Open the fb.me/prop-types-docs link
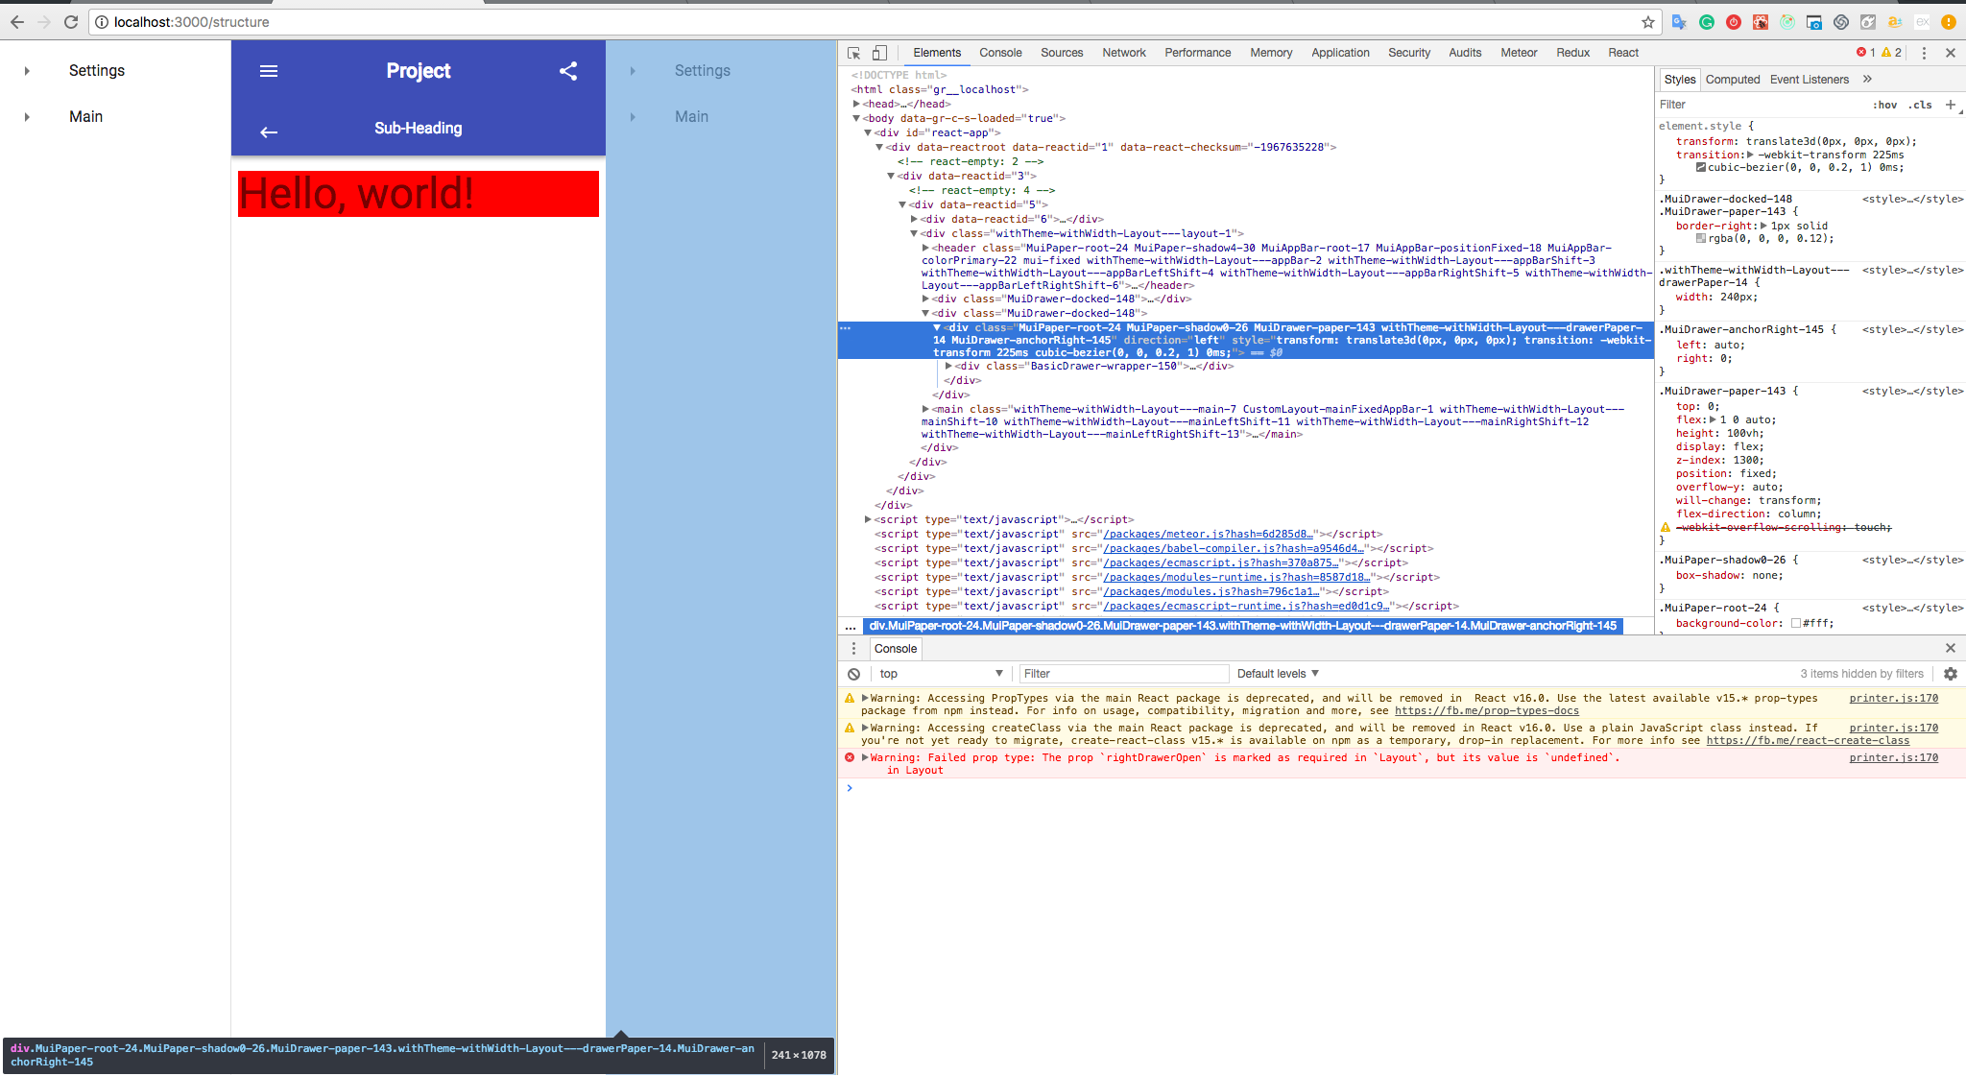 click(x=1486, y=711)
